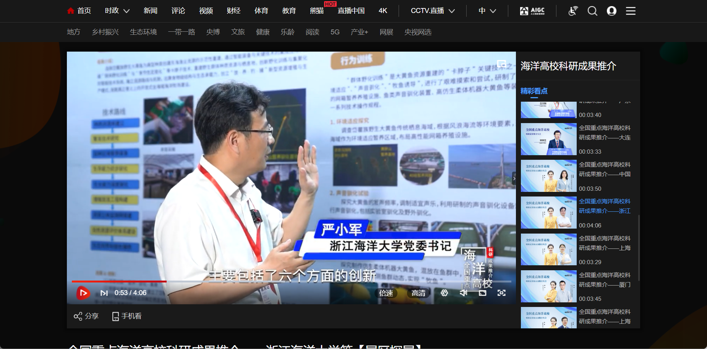Open playlist thumbnail for 上海 video 00:03:29
Image resolution: width=707 pixels, height=349 pixels.
548,250
